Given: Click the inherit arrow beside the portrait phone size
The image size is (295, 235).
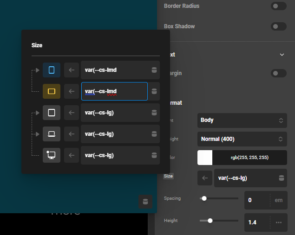Looking at the screenshot, I should coord(72,70).
